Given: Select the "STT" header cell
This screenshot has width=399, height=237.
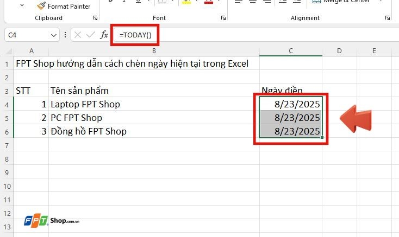Looking at the screenshot, I should point(32,91).
